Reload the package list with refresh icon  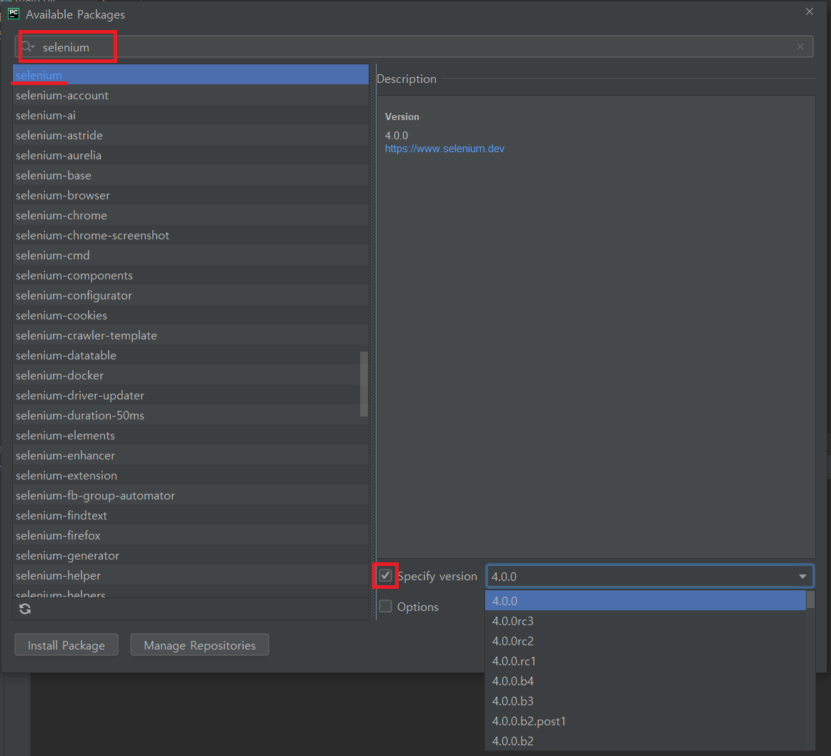(x=25, y=609)
